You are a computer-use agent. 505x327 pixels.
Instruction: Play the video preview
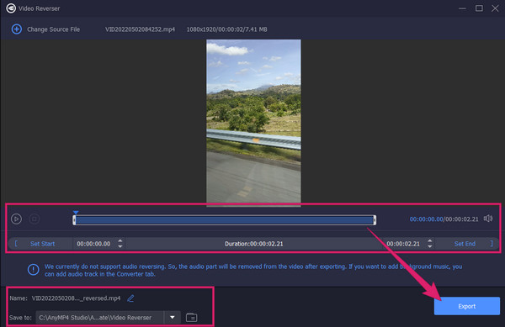point(17,219)
